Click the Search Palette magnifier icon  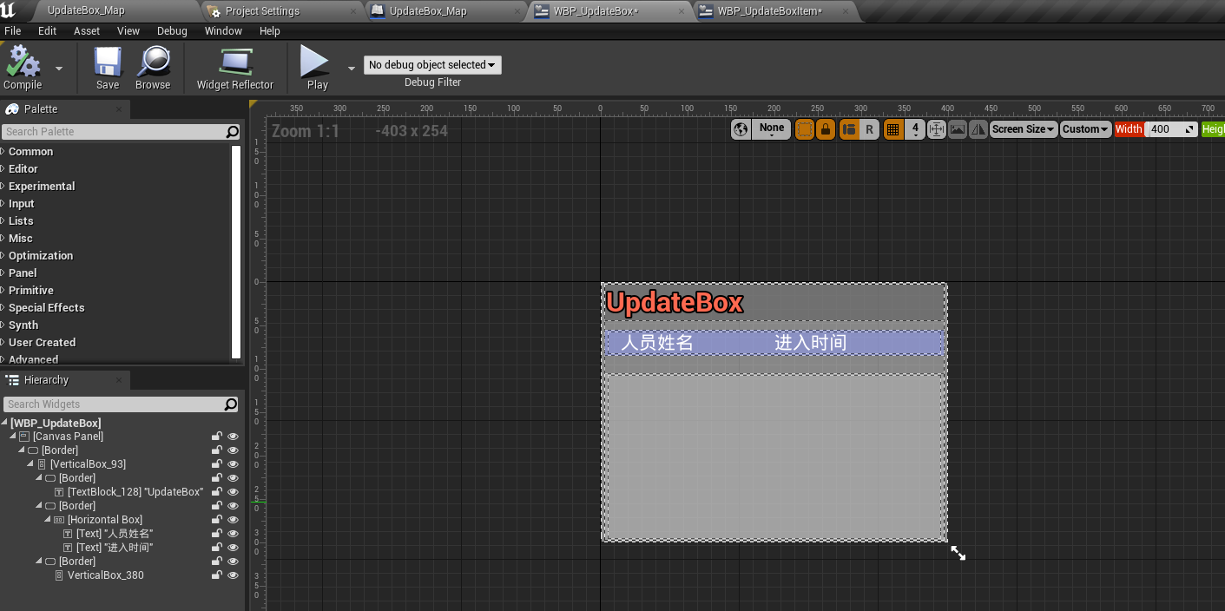233,131
